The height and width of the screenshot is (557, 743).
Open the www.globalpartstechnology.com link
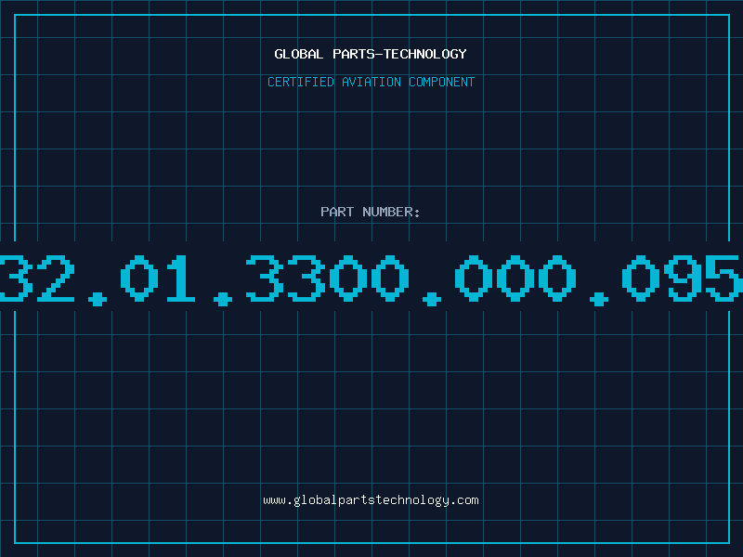pos(371,500)
